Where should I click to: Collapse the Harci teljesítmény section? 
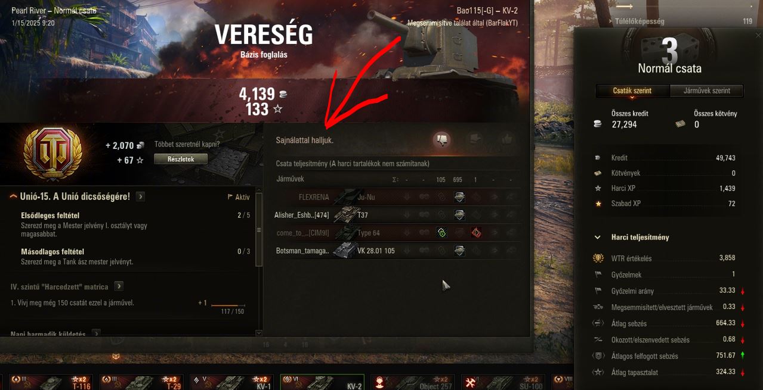pyautogui.click(x=598, y=238)
